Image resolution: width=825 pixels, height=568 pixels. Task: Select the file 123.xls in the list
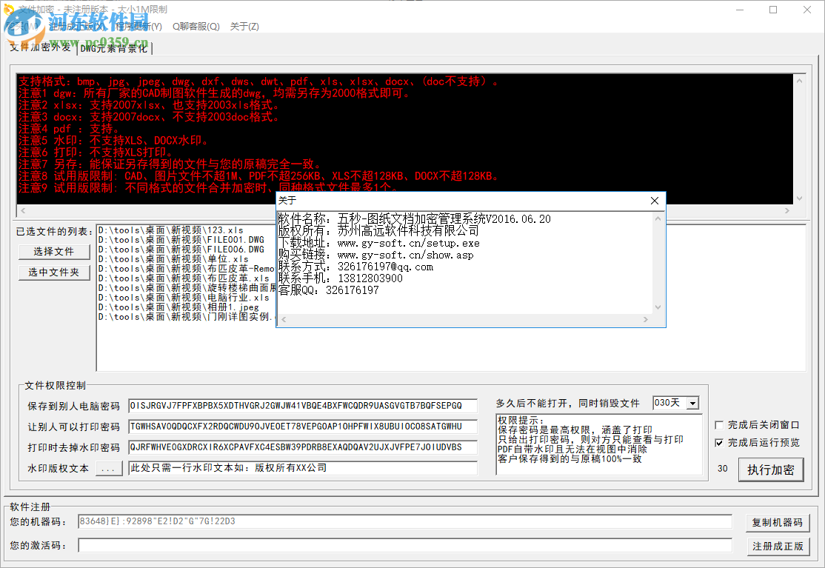pos(170,230)
